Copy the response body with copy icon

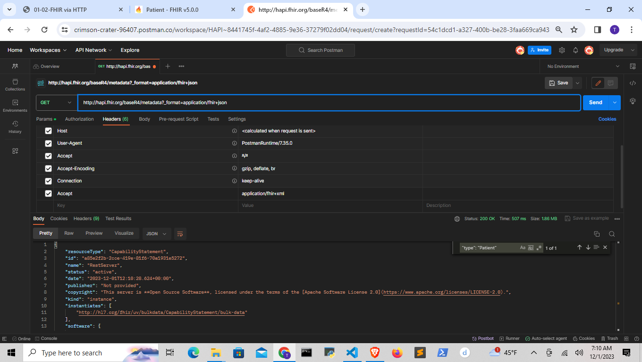[597, 234]
